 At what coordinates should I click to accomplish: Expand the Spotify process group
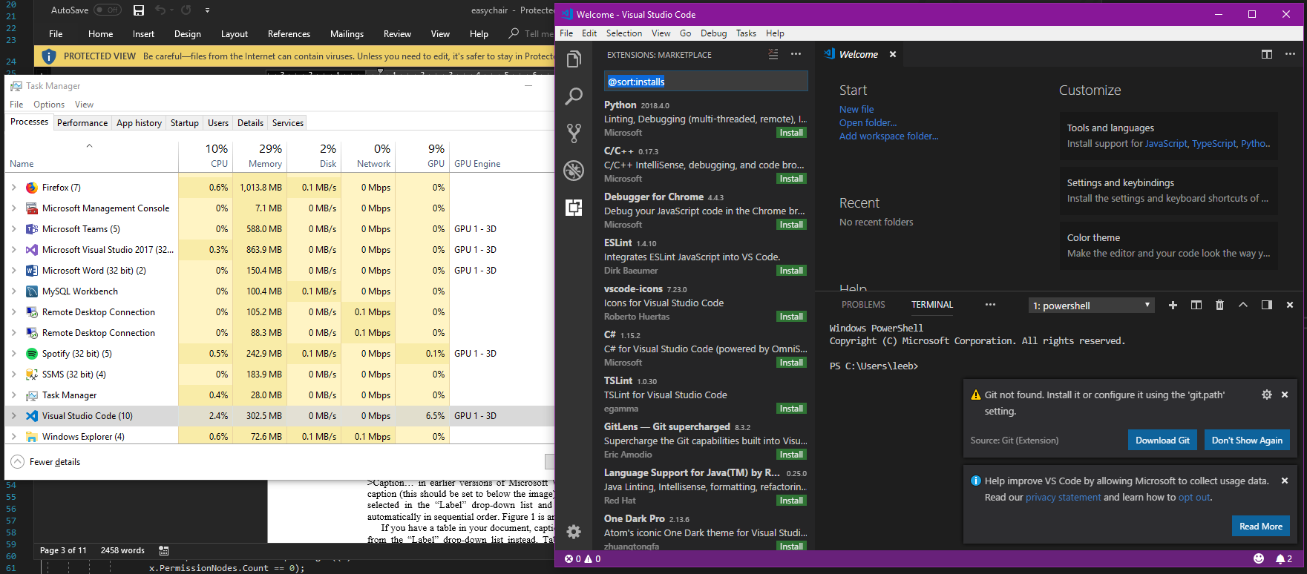tap(13, 354)
